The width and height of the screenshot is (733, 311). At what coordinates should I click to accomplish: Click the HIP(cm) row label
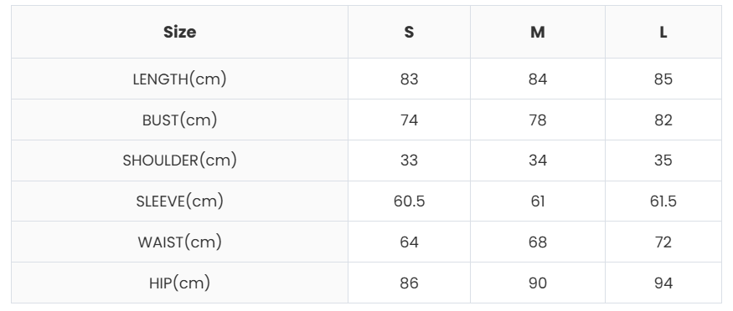coord(179,283)
